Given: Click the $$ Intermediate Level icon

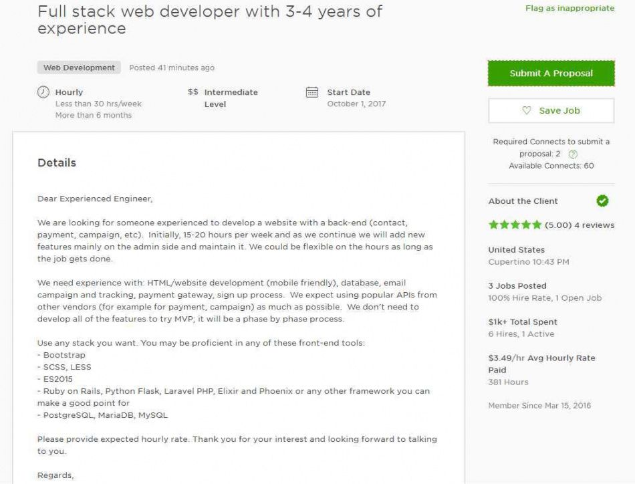Looking at the screenshot, I should coord(193,92).
